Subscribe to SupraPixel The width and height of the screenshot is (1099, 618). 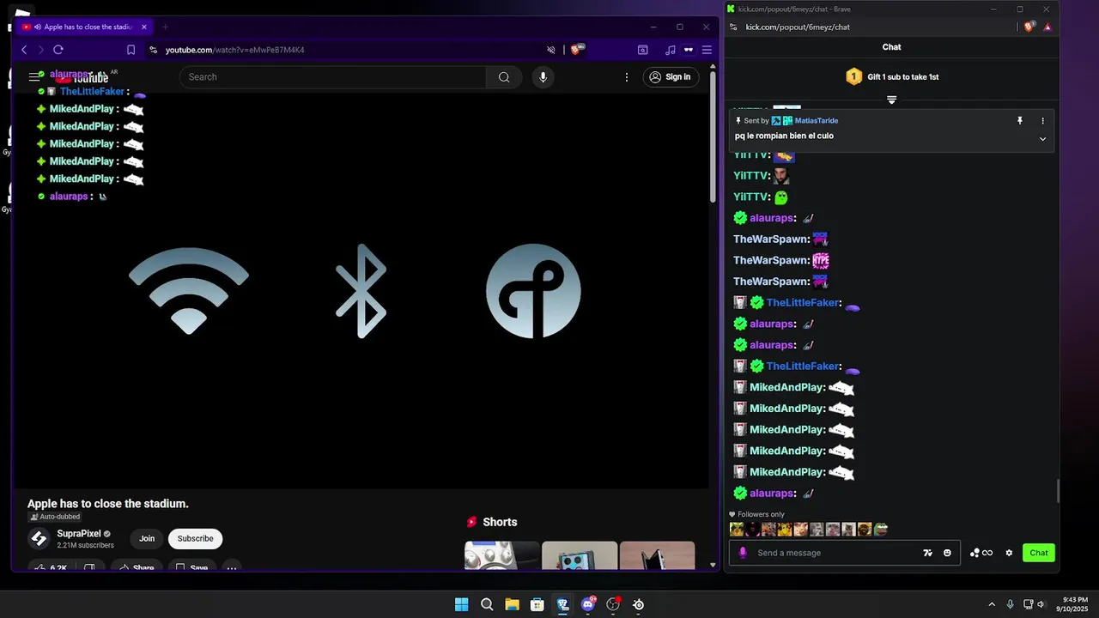click(x=196, y=538)
